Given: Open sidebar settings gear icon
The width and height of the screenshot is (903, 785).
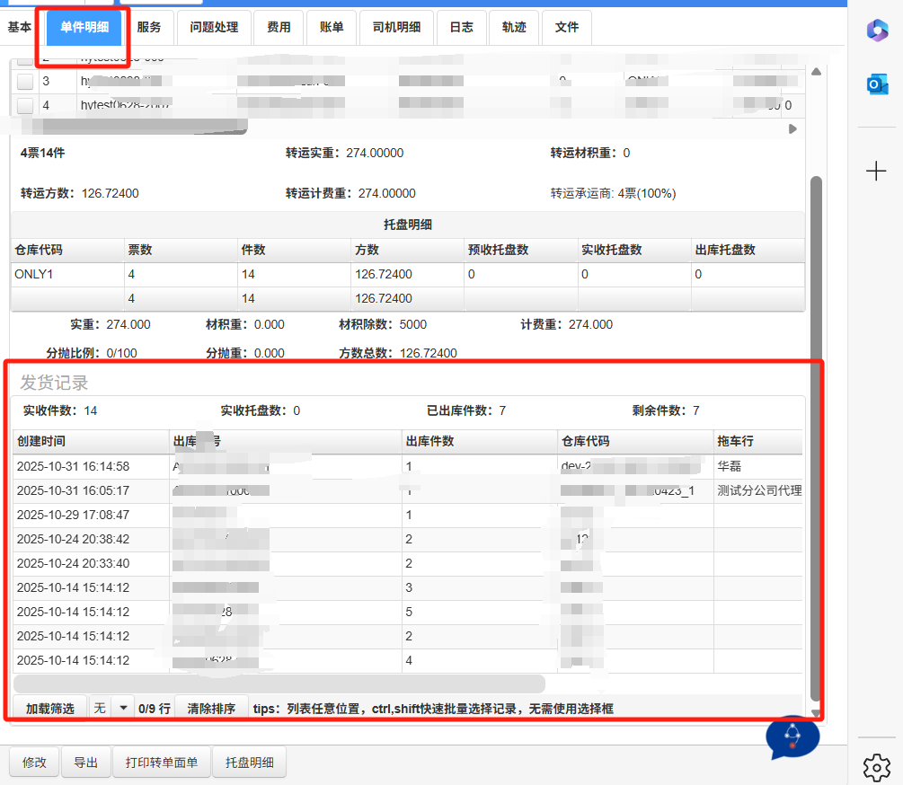Looking at the screenshot, I should tap(876, 766).
